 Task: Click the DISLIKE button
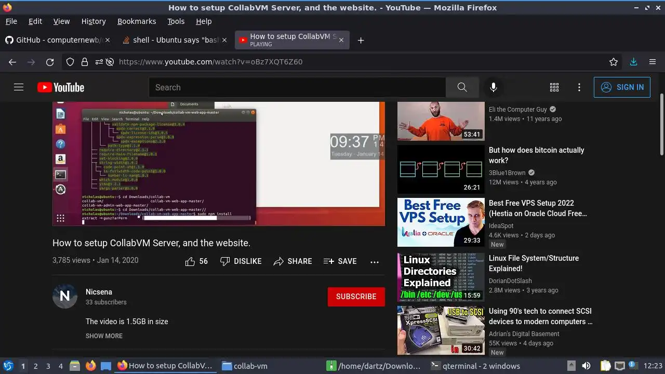[241, 261]
